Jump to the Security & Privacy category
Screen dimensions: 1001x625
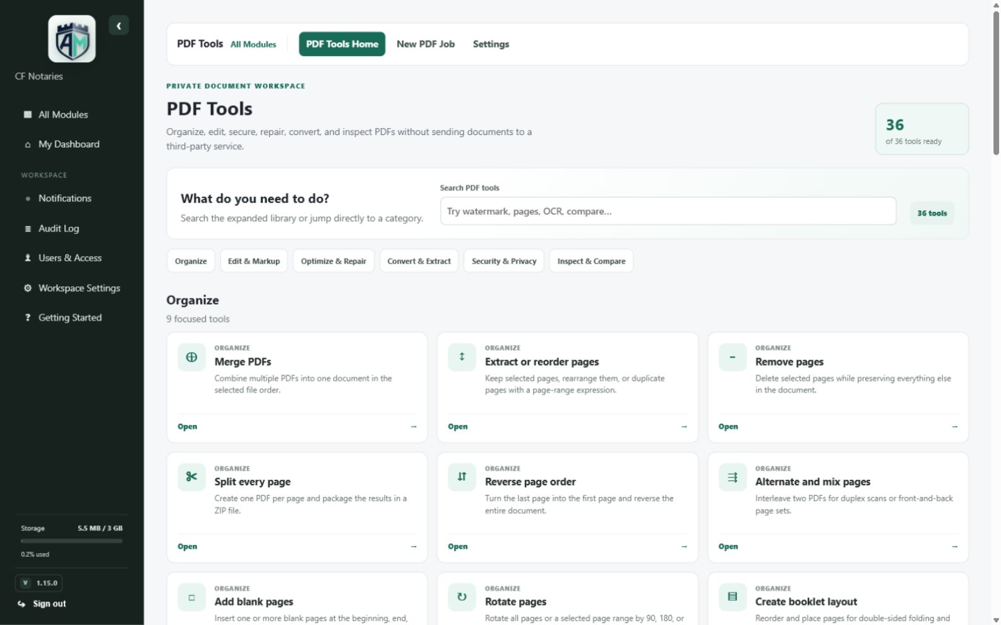pyautogui.click(x=504, y=261)
